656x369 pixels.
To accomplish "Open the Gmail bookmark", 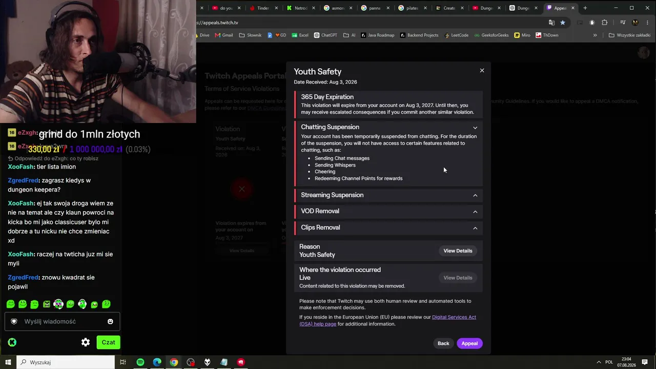I will [224, 35].
